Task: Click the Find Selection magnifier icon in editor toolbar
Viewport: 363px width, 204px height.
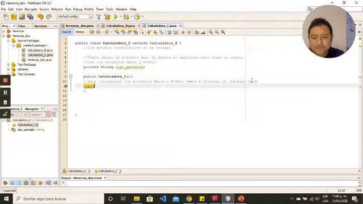Action: tap(117, 32)
